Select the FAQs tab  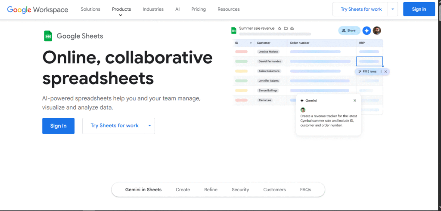pyautogui.click(x=305, y=190)
